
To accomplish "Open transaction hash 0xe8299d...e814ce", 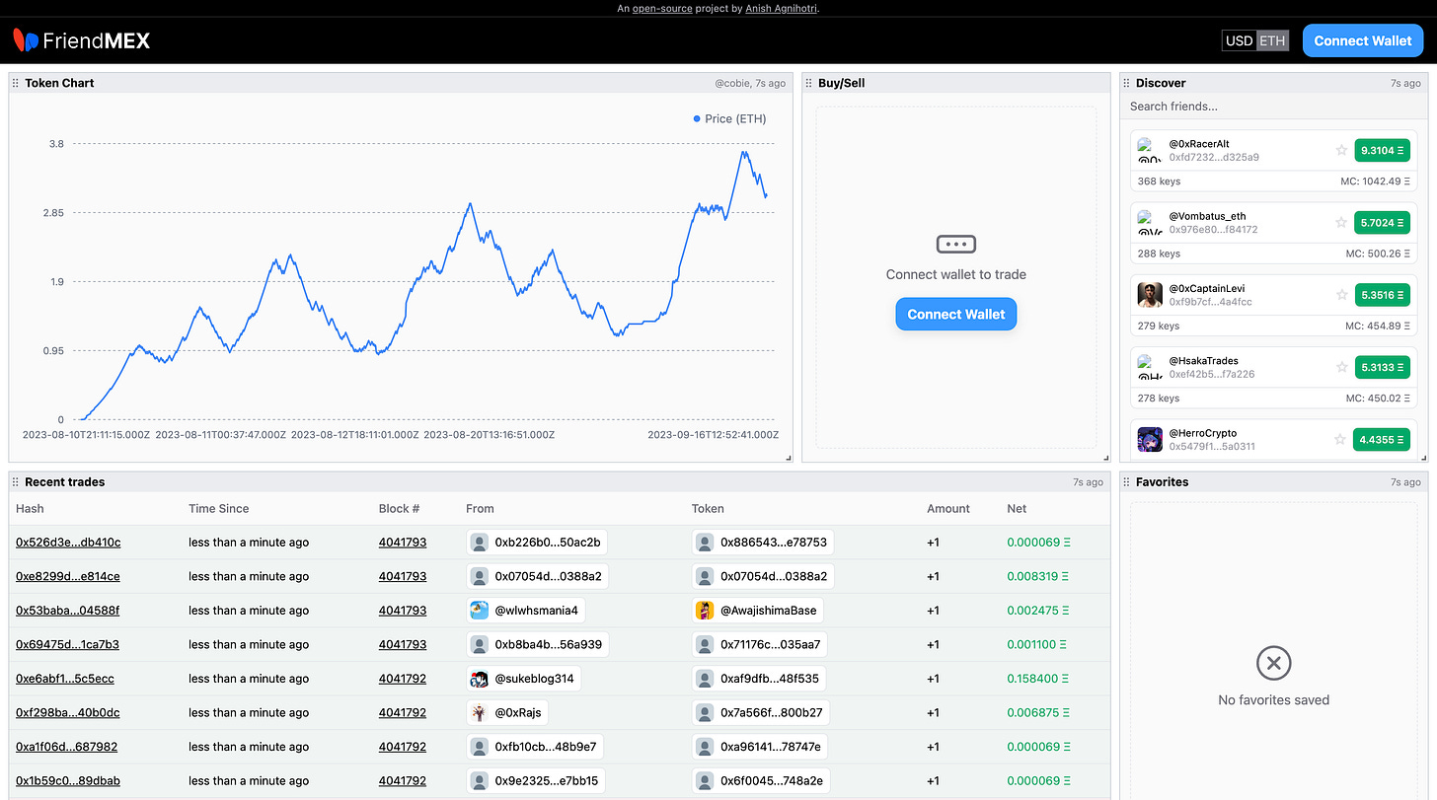I will tap(68, 576).
